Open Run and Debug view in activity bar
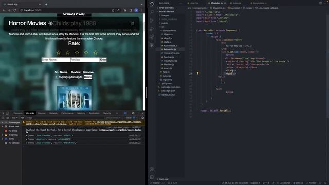Image resolution: width=329 pixels, height=185 pixels. click(152, 29)
